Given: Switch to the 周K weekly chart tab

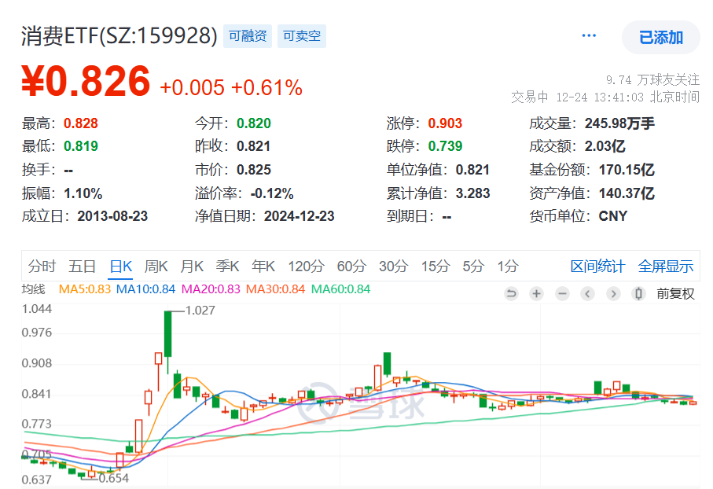Looking at the screenshot, I should pyautogui.click(x=156, y=267).
